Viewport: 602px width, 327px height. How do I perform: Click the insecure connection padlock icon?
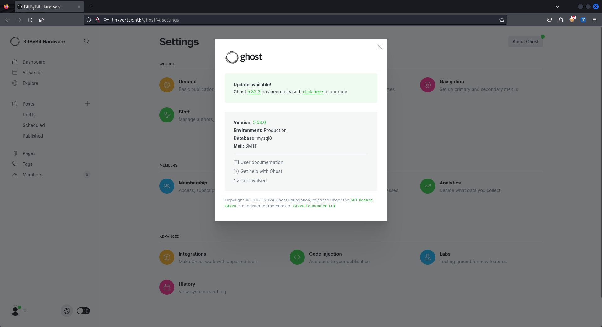(98, 20)
